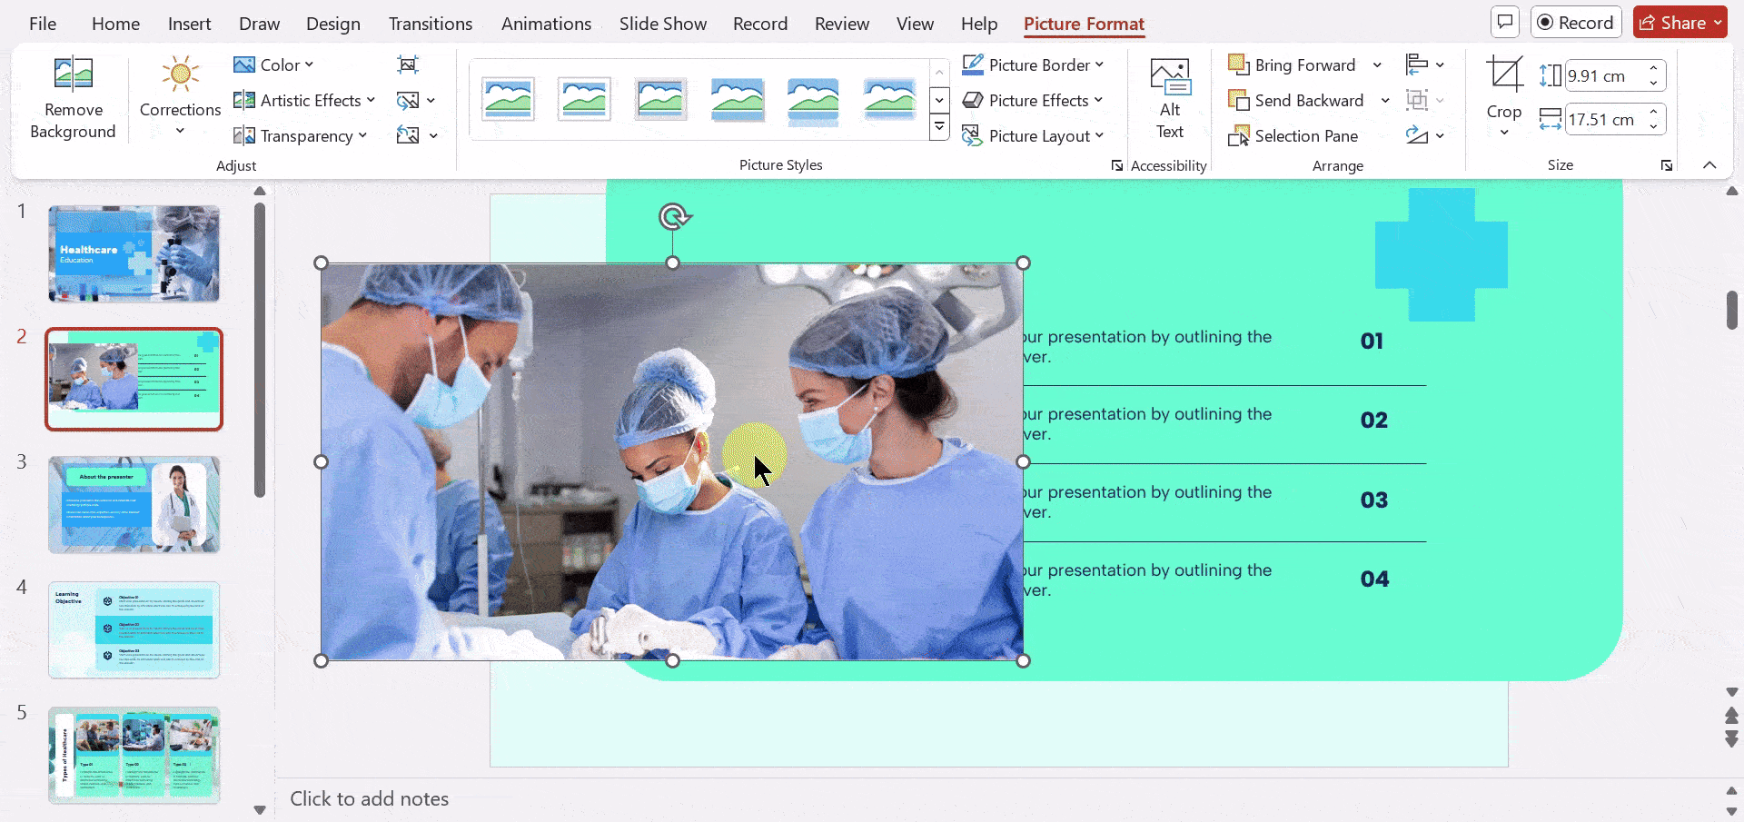The width and height of the screenshot is (1744, 822).
Task: Open the Selection Pane
Action: click(1293, 136)
